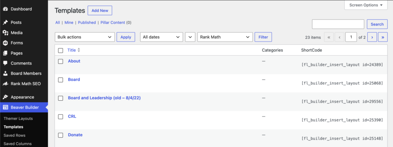The width and height of the screenshot is (393, 147).
Task: Filter templates by Mine
Action: click(69, 23)
